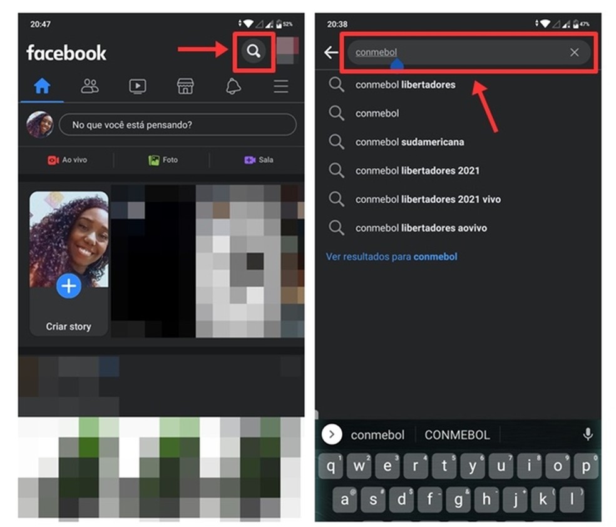Image resolution: width=616 pixels, height=527 pixels.
Task: Tap the 'y' key on the keyboard
Action: click(473, 466)
